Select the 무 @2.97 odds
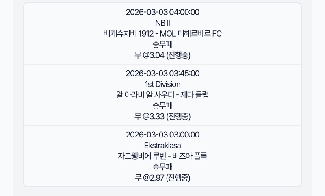 [x=149, y=178]
